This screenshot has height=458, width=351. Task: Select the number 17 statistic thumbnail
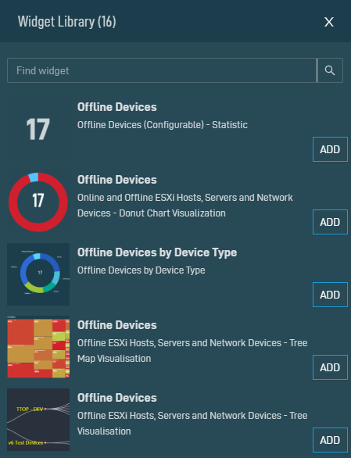(38, 129)
